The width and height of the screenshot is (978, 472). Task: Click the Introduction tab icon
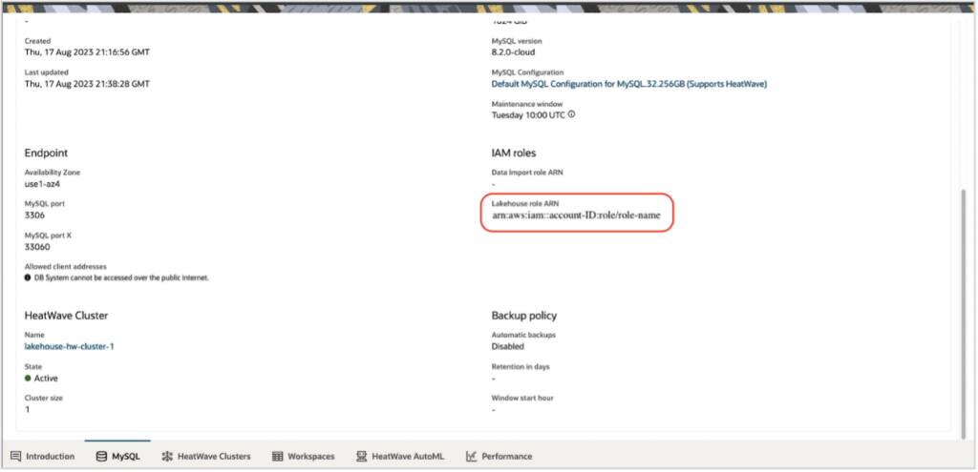15,457
